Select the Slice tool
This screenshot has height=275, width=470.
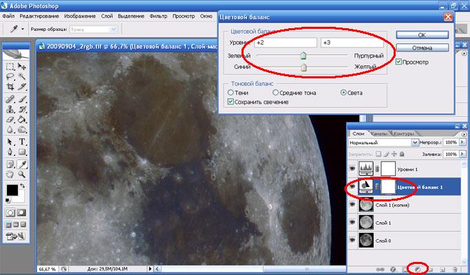22,87
